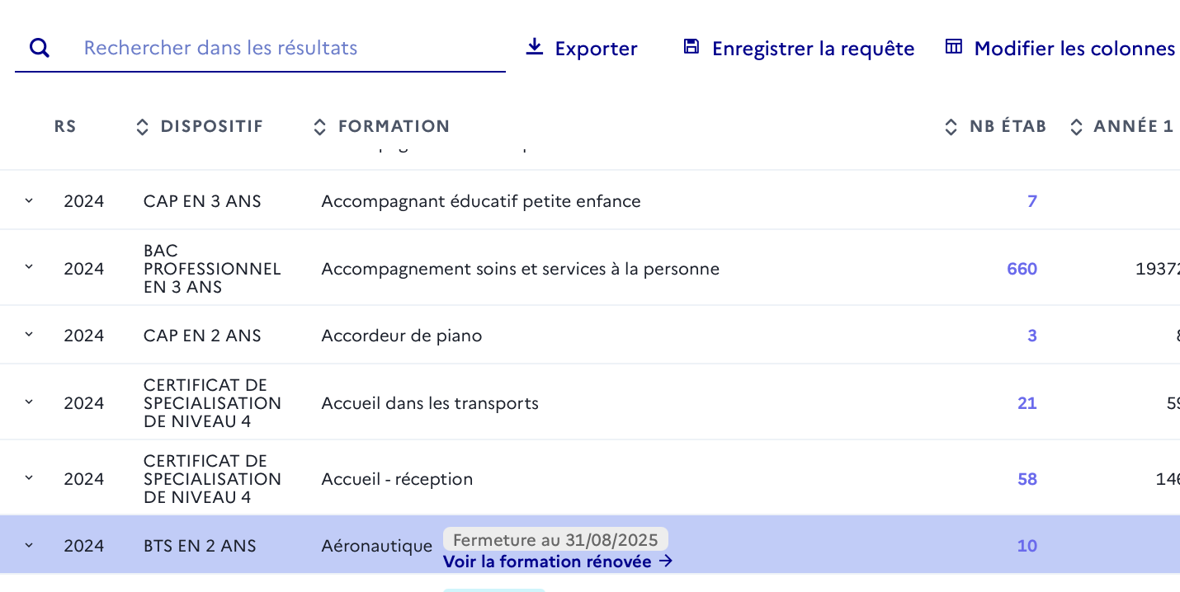
Task: Expand the Accompagnant éducatif petite enfance row
Action: [x=29, y=200]
